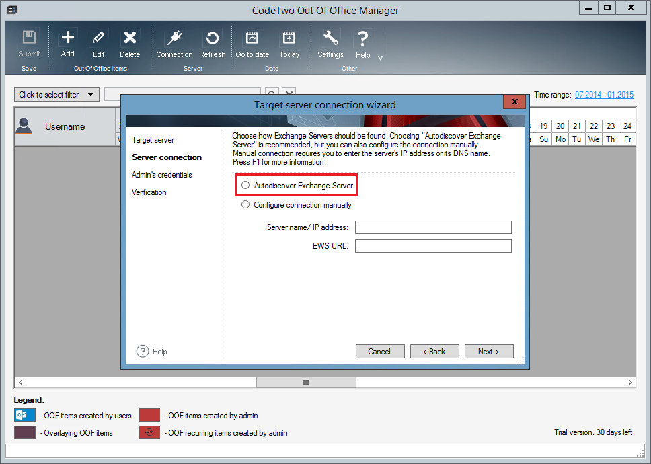Screen dimensions: 651x464
Task: Open the Go to date picker
Action: 252,44
